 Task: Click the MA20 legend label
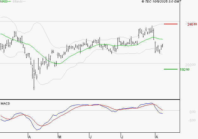4,2
